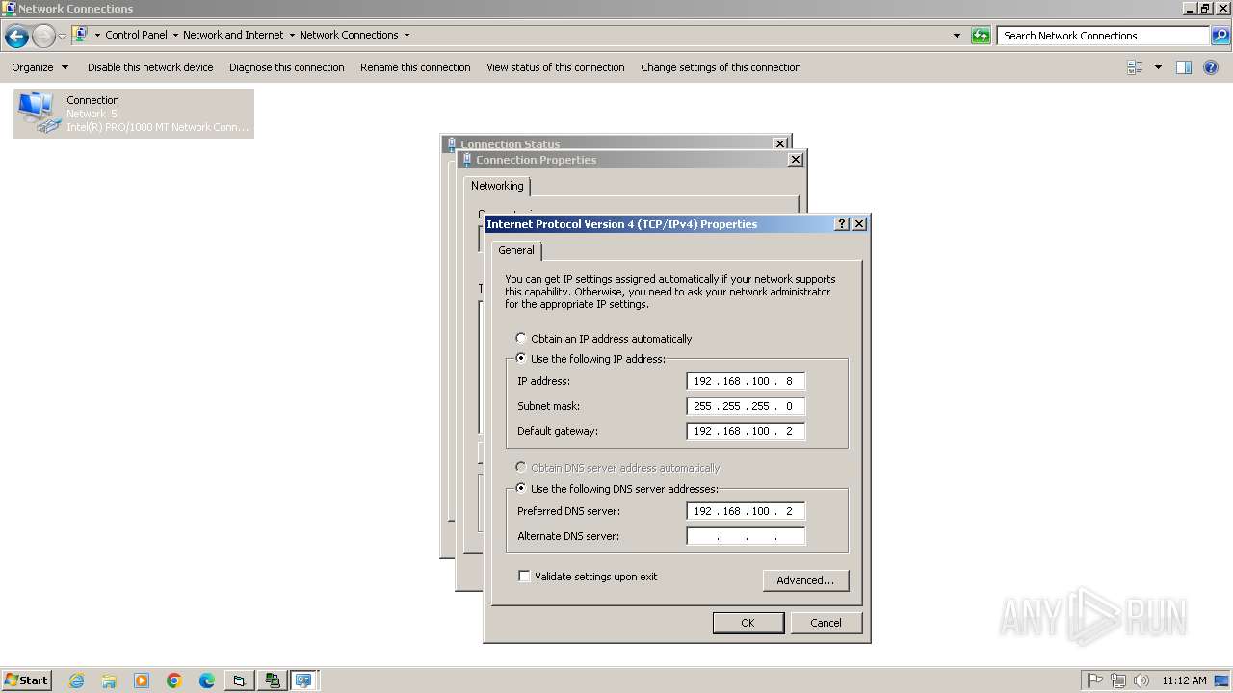Expand the address bar history dropdown
The width and height of the screenshot is (1233, 693).
coord(957,36)
